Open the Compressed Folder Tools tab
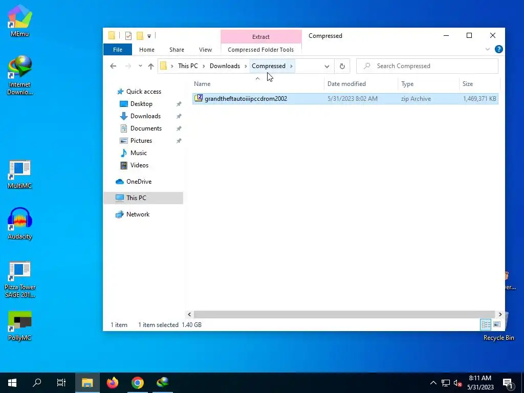Image resolution: width=524 pixels, height=393 pixels. [260, 50]
